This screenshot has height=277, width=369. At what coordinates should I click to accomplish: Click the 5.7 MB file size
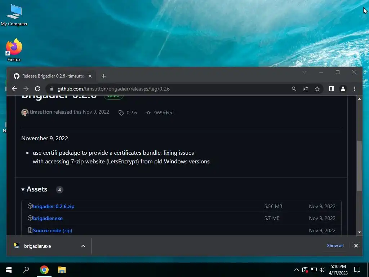[272, 218]
